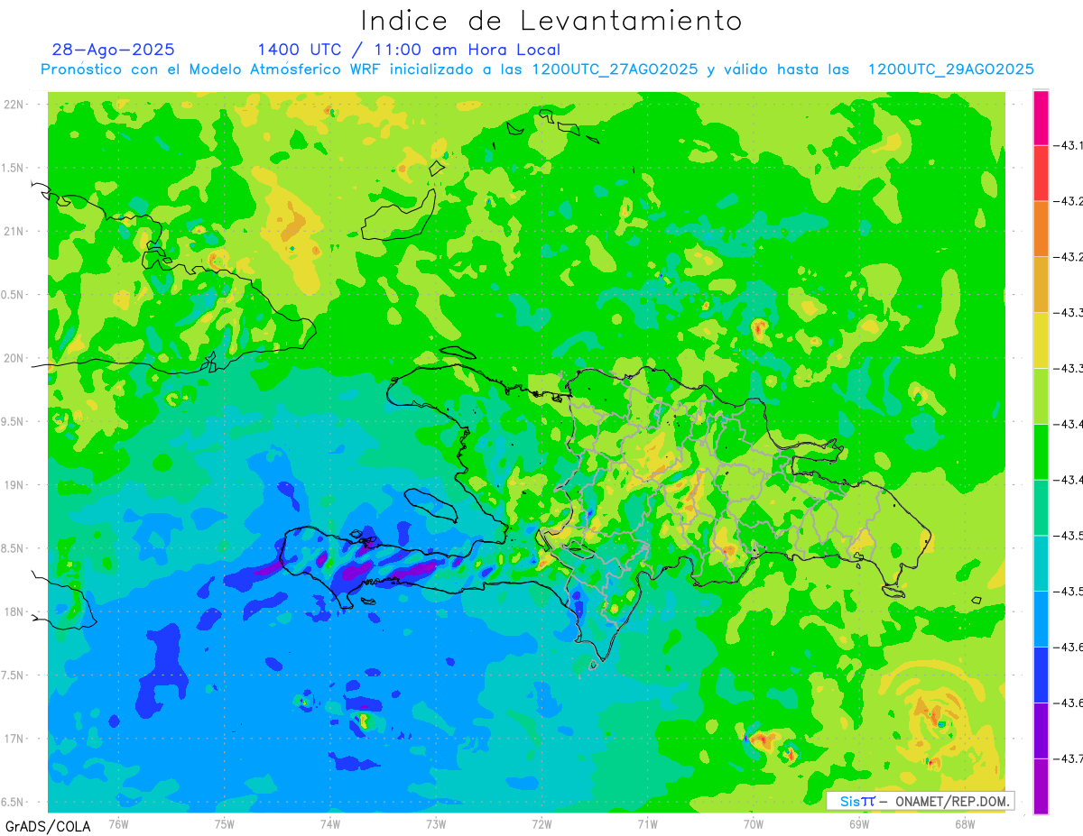
Task: Click the '1400 UTC / 11:00 am Hora Local' text
Action: click(409, 50)
